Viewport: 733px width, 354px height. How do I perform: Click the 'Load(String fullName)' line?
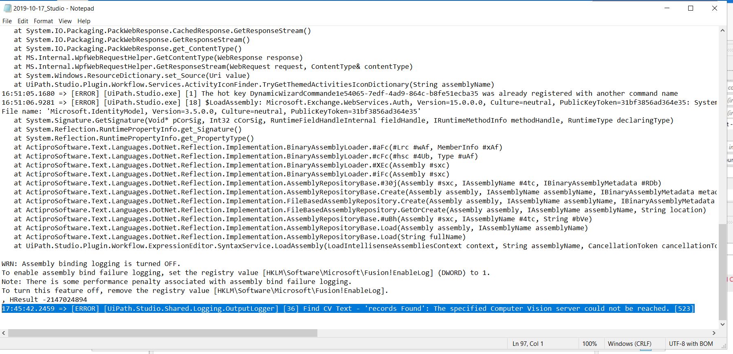(240, 237)
